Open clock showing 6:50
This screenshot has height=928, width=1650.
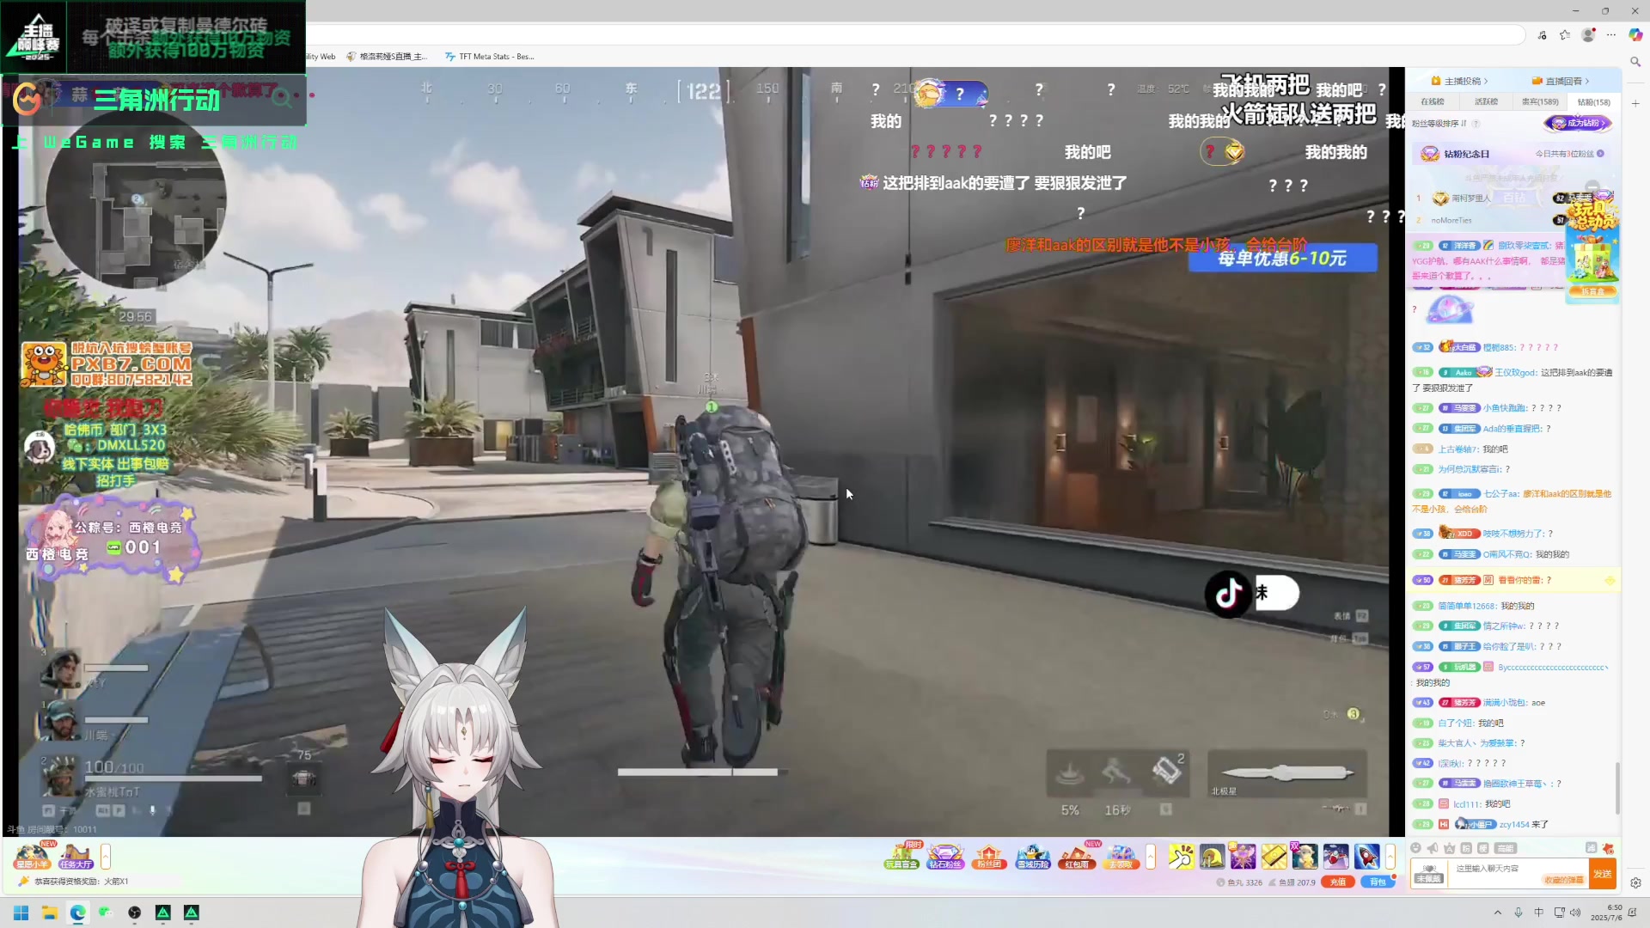pos(1606,913)
